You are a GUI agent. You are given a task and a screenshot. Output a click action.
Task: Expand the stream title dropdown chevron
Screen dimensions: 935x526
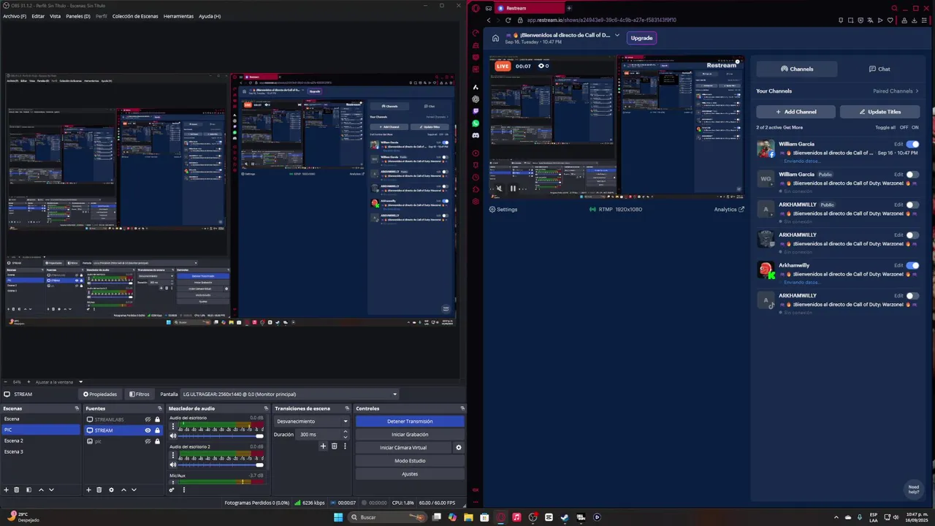pos(617,35)
